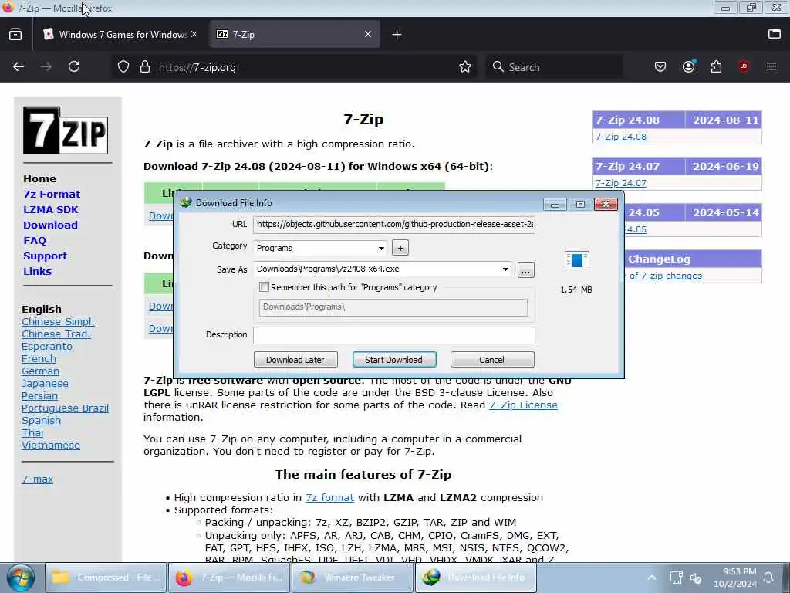The width and height of the screenshot is (790, 593).
Task: Switch to the 7-Zip browser tab
Action: point(295,34)
